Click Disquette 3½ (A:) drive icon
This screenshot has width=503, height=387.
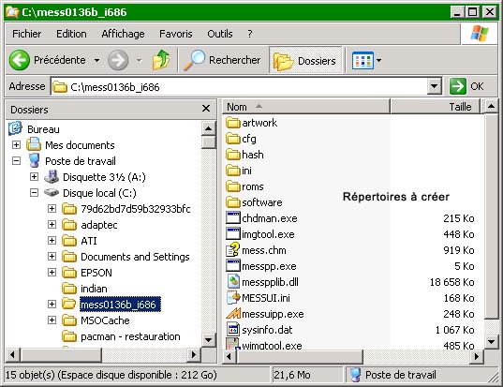click(52, 176)
